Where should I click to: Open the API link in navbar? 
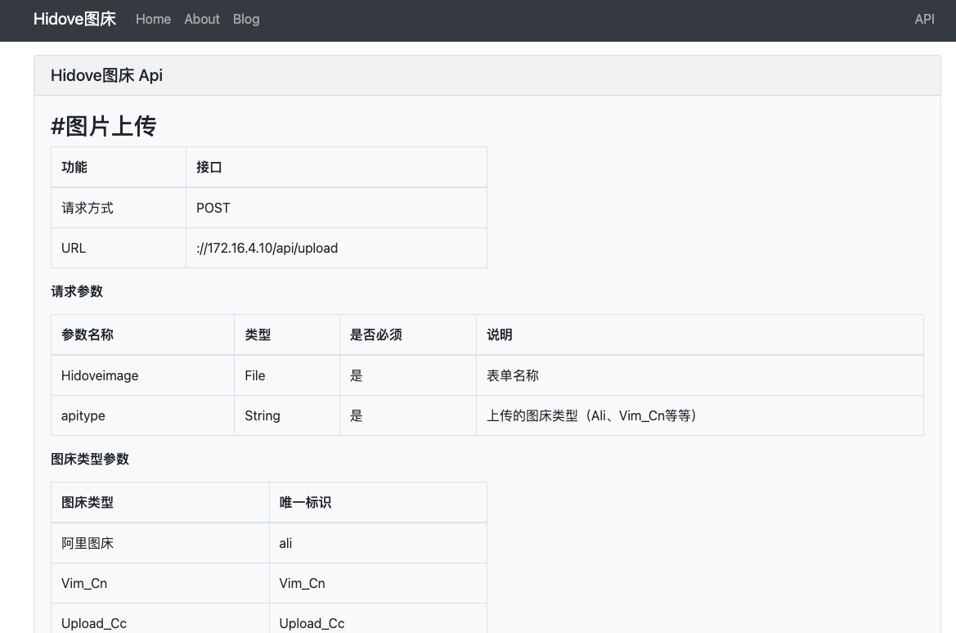click(924, 19)
